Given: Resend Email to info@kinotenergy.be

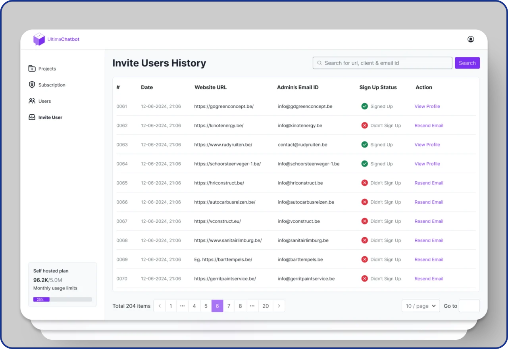Looking at the screenshot, I should click(x=429, y=125).
